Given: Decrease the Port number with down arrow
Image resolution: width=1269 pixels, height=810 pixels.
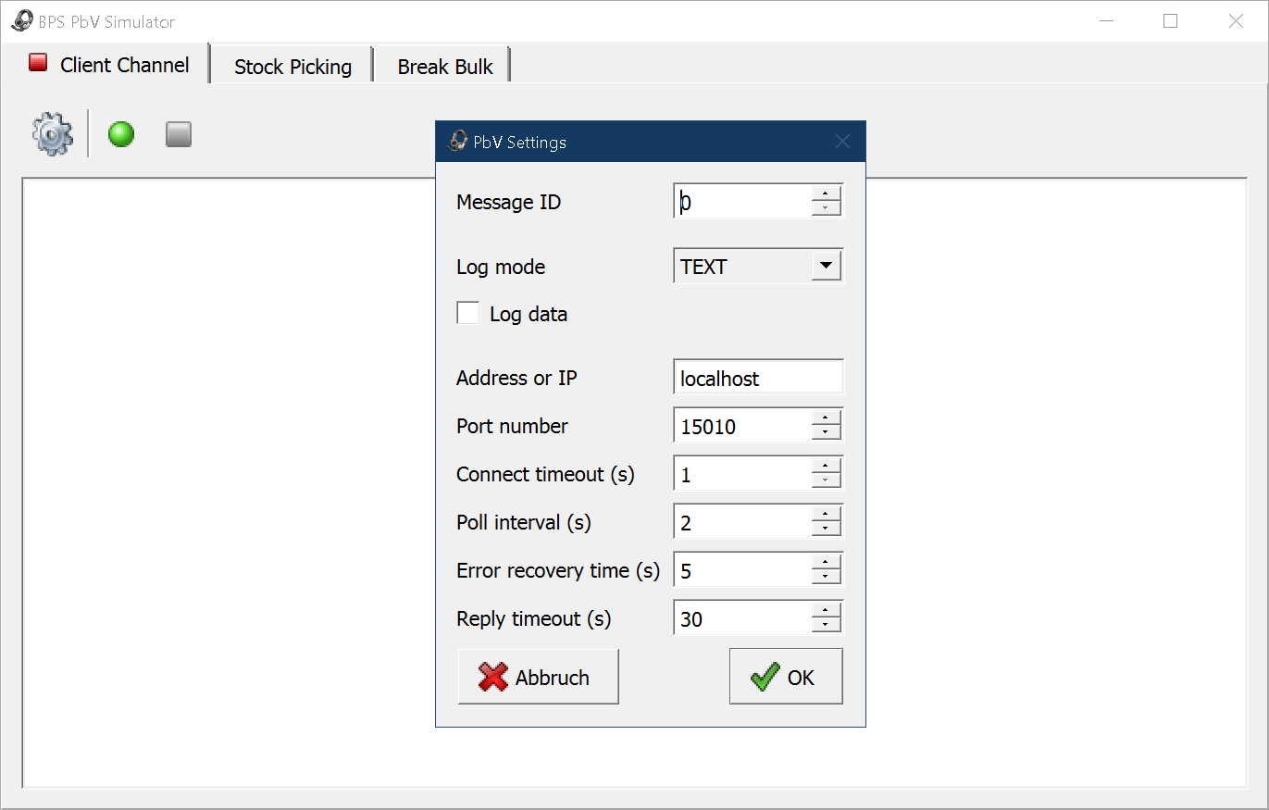Looking at the screenshot, I should pyautogui.click(x=826, y=433).
